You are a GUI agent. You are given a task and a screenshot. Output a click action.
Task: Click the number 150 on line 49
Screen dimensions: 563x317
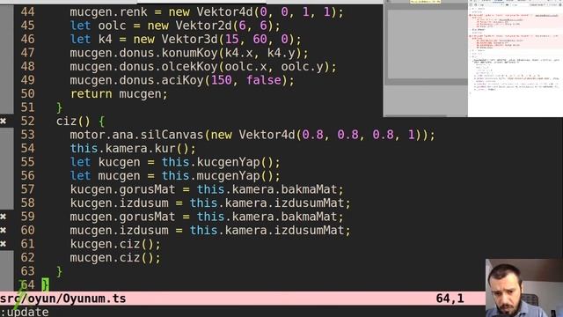(221, 80)
